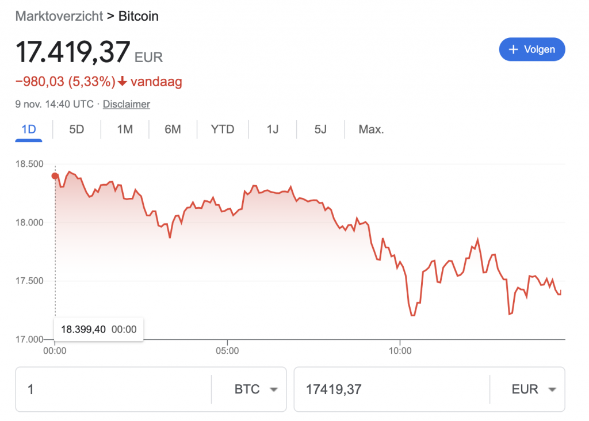Image resolution: width=589 pixels, height=421 pixels.
Task: Show the 5J chart period
Action: 320,129
